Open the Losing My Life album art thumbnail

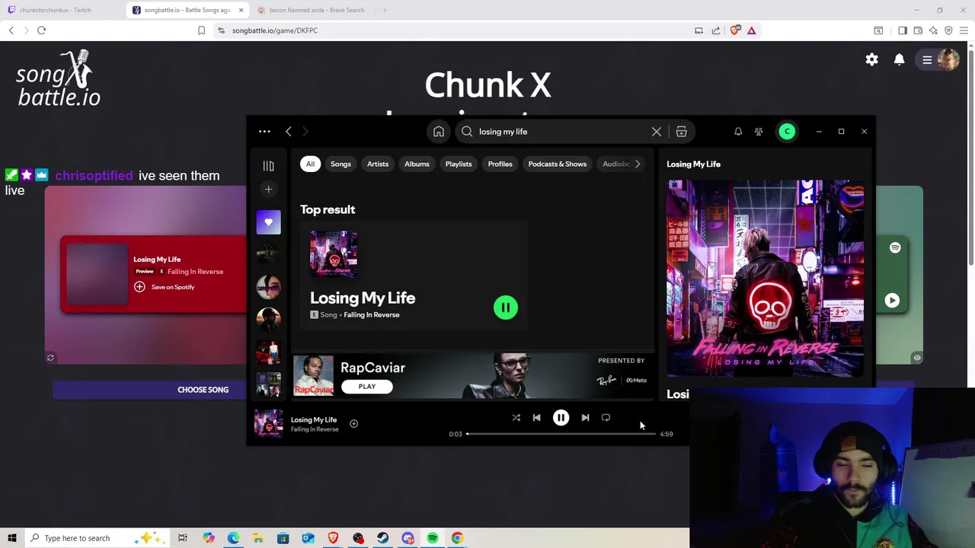coord(334,254)
